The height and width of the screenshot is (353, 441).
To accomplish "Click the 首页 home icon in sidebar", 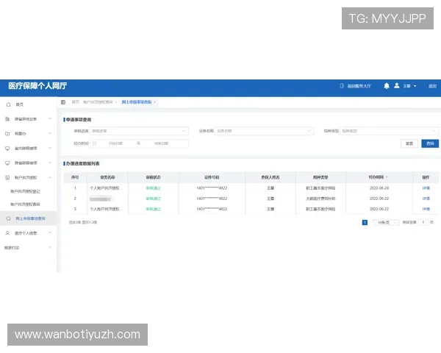I will tap(8, 104).
